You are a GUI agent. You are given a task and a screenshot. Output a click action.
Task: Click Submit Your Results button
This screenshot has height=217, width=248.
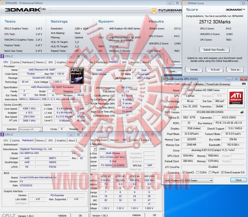[x=215, y=50]
